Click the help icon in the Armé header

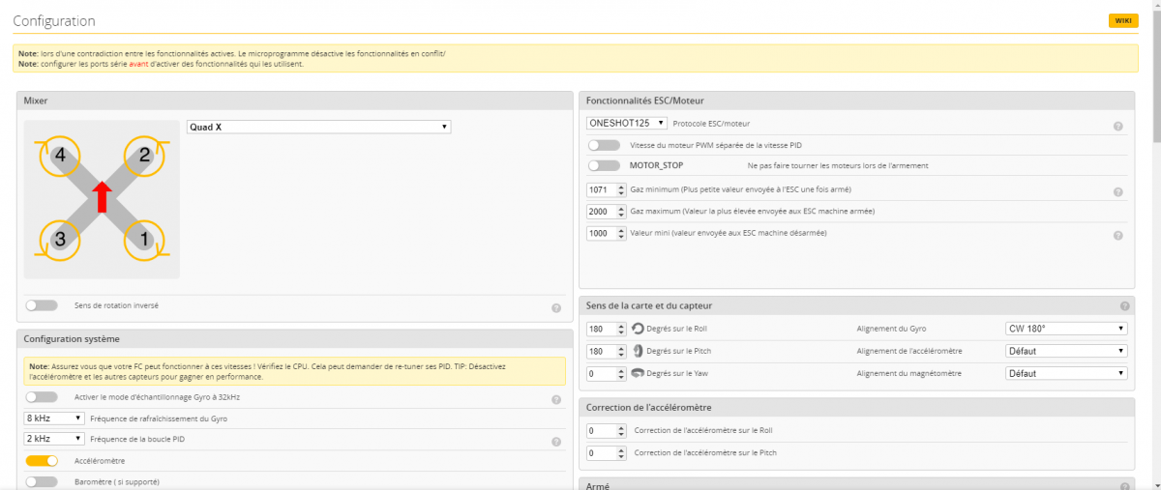click(x=1124, y=486)
